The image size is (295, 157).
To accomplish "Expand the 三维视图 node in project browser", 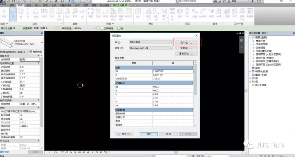I will 253,48.
